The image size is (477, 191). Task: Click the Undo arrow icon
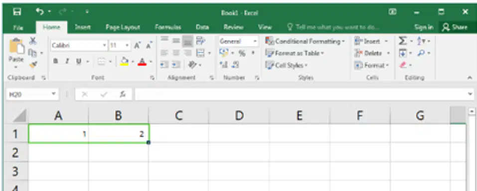40,11
